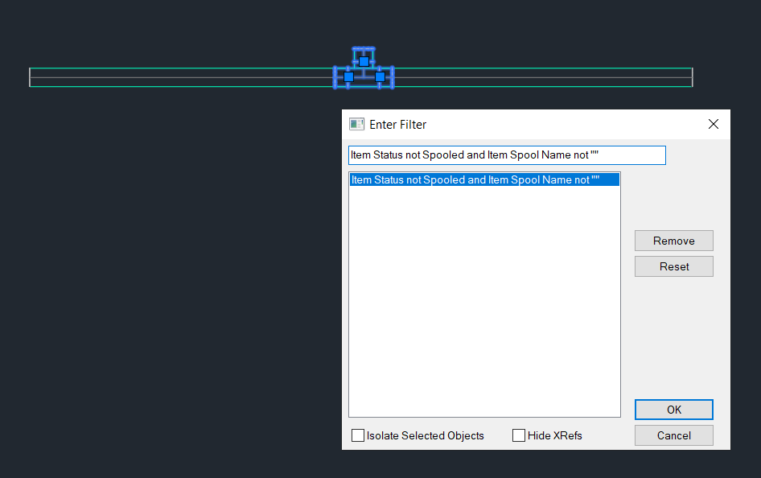This screenshot has width=761, height=478.
Task: Click the Enter Filter title bar text
Action: pyautogui.click(x=397, y=124)
